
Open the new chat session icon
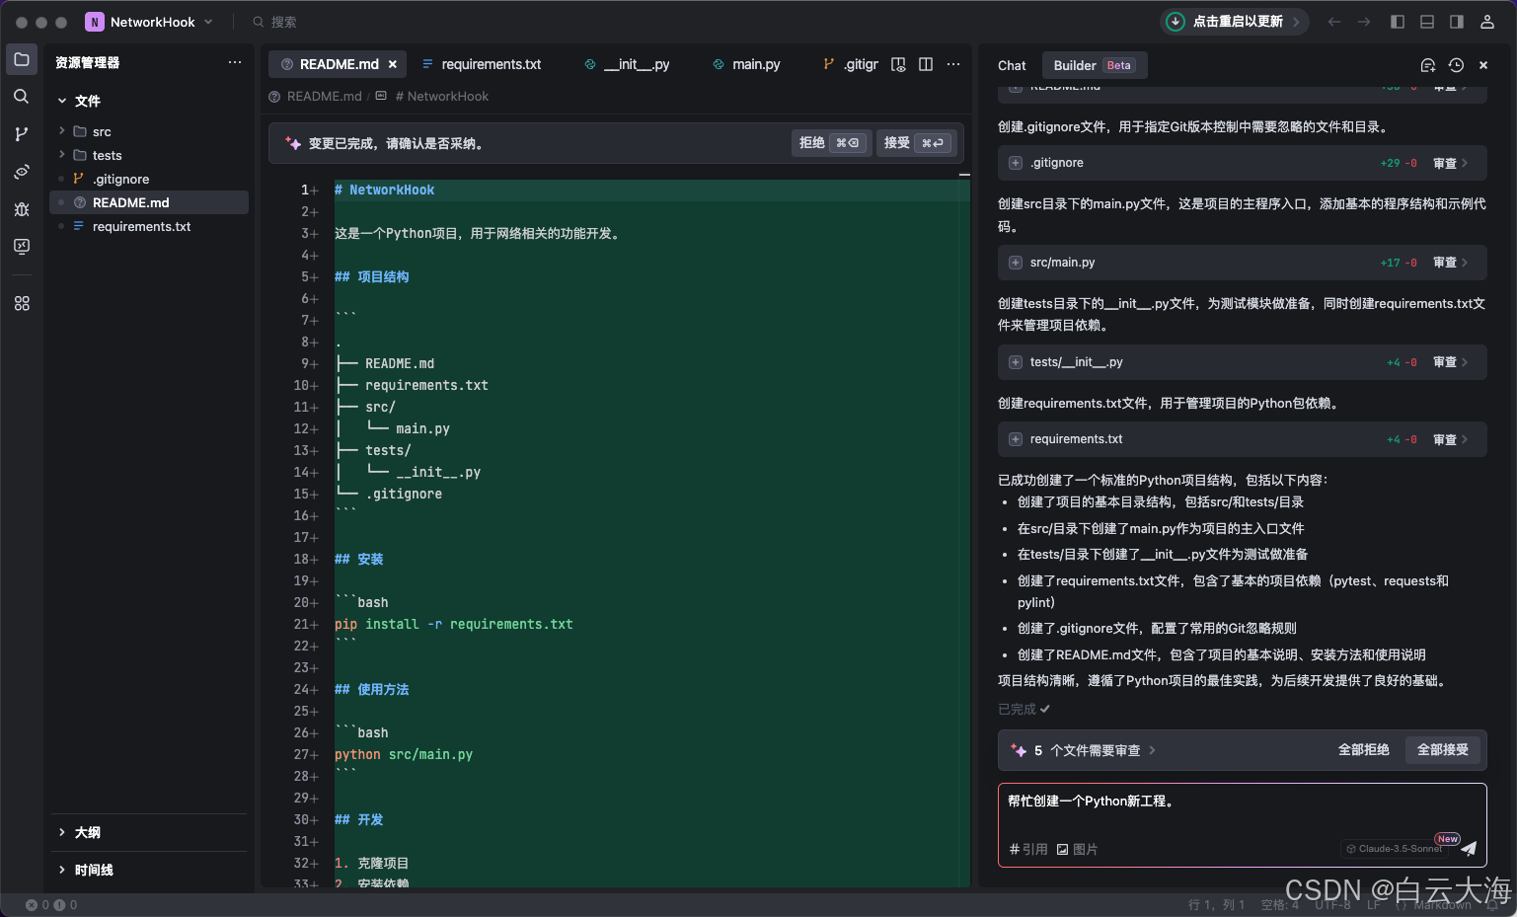pyautogui.click(x=1427, y=65)
